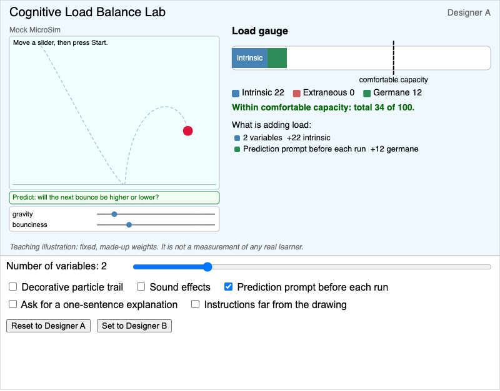Click the blue Intrinsic gauge segment
The width and height of the screenshot is (500, 391).
pos(249,58)
